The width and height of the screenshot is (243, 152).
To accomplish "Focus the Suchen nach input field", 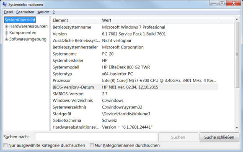I will [96, 137].
